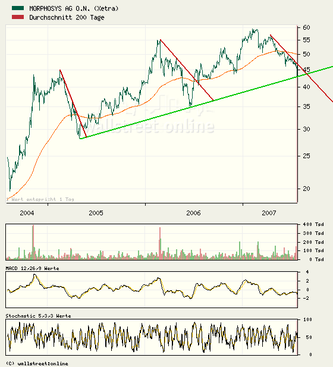Click the '100 Tsd' volume axis label
This screenshot has height=367, width=333.
pyautogui.click(x=313, y=250)
